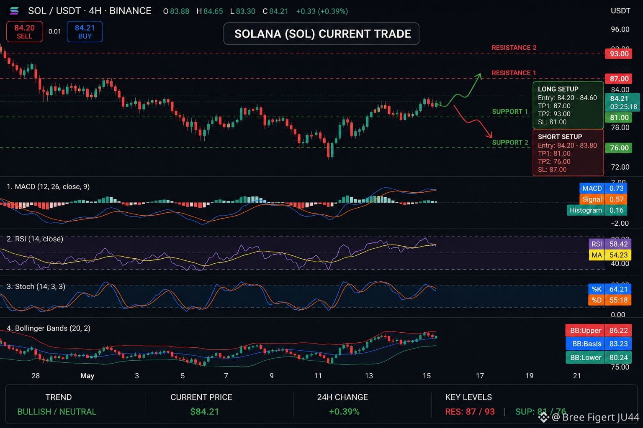Click the purple RSI 58.42 value label
Viewport: 643px width, 428px height.
click(610, 244)
